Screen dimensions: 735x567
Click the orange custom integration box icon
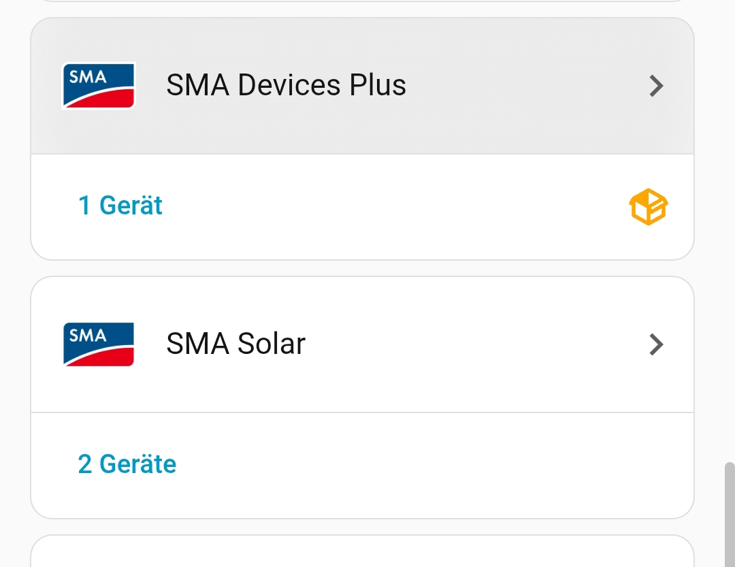click(x=648, y=206)
